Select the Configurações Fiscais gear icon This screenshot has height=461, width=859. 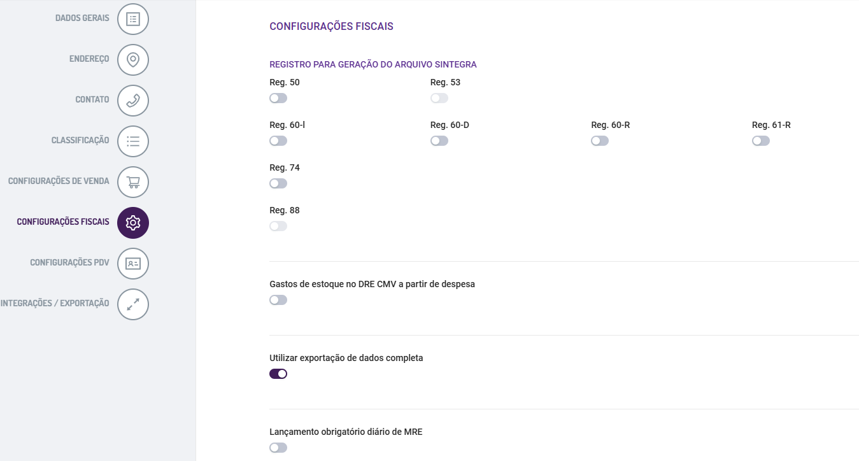pyautogui.click(x=133, y=223)
